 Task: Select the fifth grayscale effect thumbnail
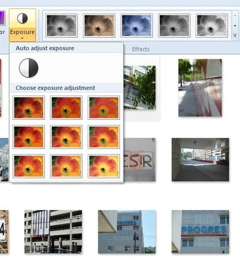[212, 26]
